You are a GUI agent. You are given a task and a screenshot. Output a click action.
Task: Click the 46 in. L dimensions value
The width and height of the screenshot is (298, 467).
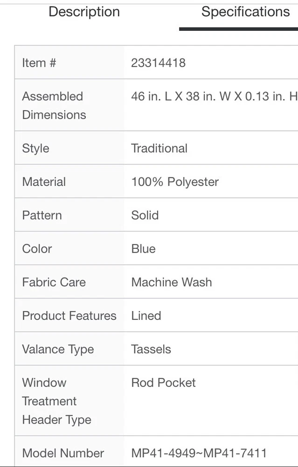[214, 96]
